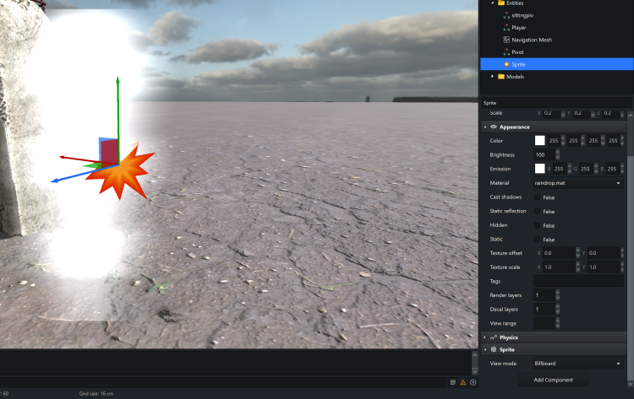Open the Material dropdown showing raindrop.mat
The height and width of the screenshot is (399, 634).
(578, 182)
